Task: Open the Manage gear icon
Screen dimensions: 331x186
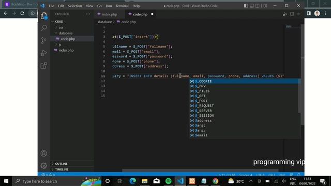Action: pyautogui.click(x=43, y=165)
